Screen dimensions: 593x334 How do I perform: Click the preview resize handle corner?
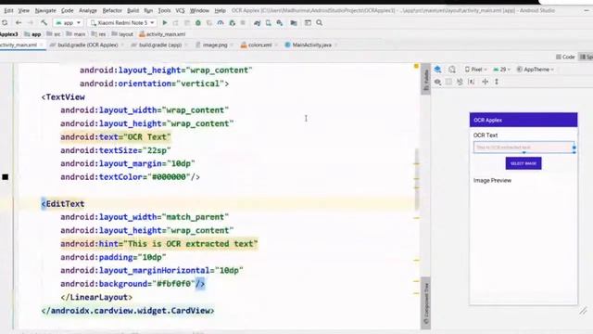pyautogui.click(x=583, y=311)
